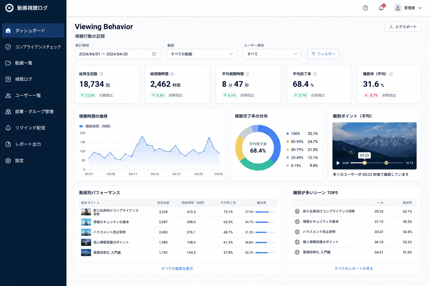Viewport: 430px width, 286px height.
Task: Click the 再生回数 column header
Action: pyautogui.click(x=163, y=203)
